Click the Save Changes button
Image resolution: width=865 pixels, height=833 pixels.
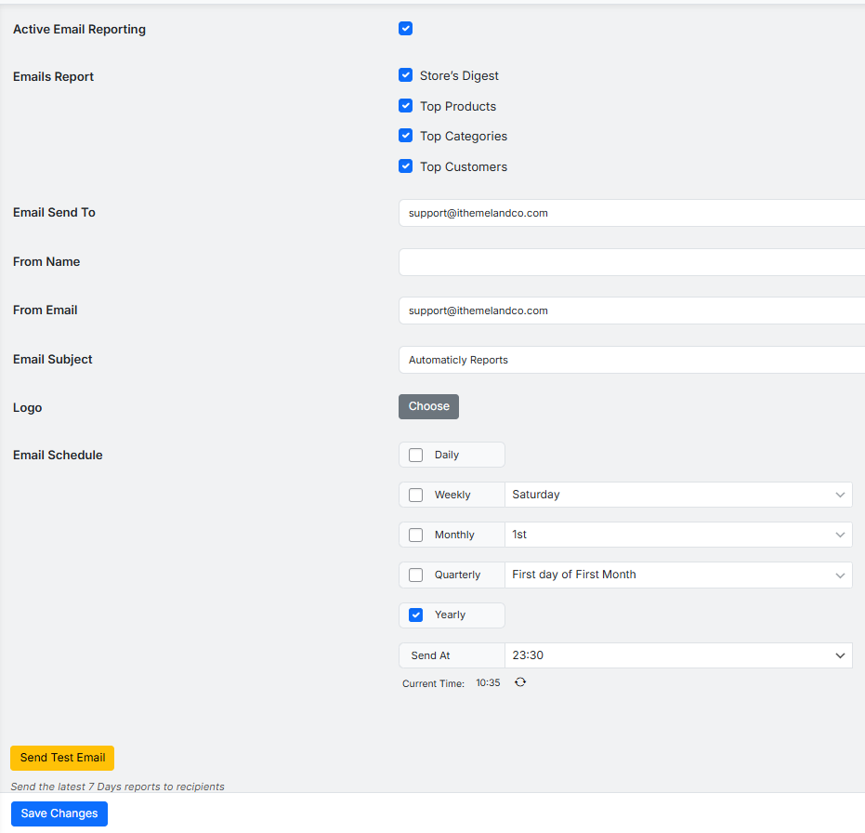59,813
